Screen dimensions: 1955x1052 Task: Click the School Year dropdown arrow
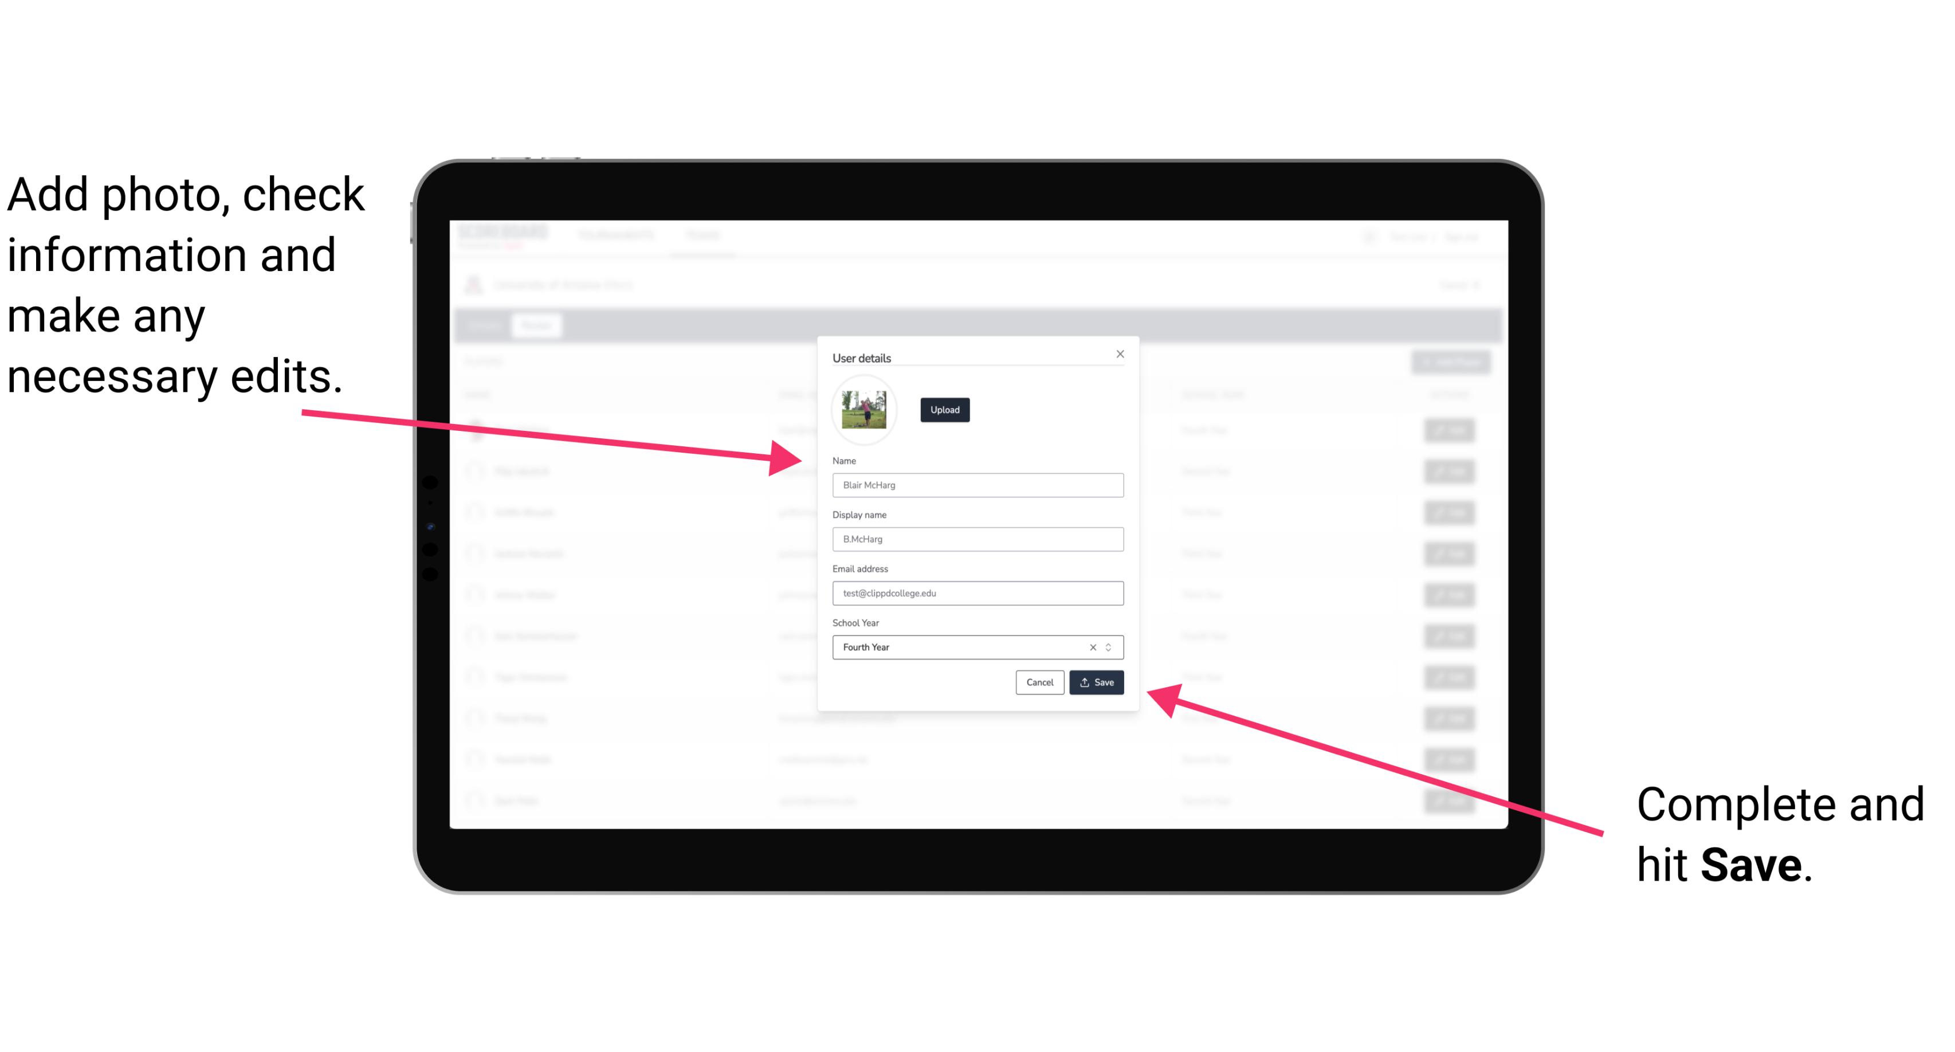1112,645
